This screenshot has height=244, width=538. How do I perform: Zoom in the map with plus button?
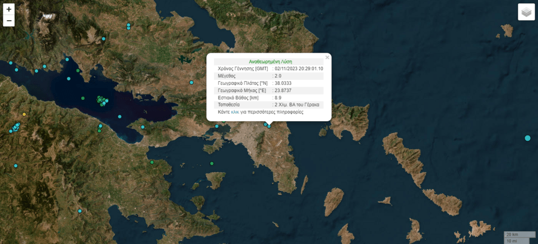[9, 10]
